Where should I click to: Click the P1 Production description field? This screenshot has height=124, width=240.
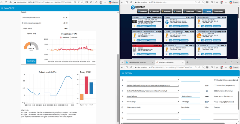click(x=190, y=96)
